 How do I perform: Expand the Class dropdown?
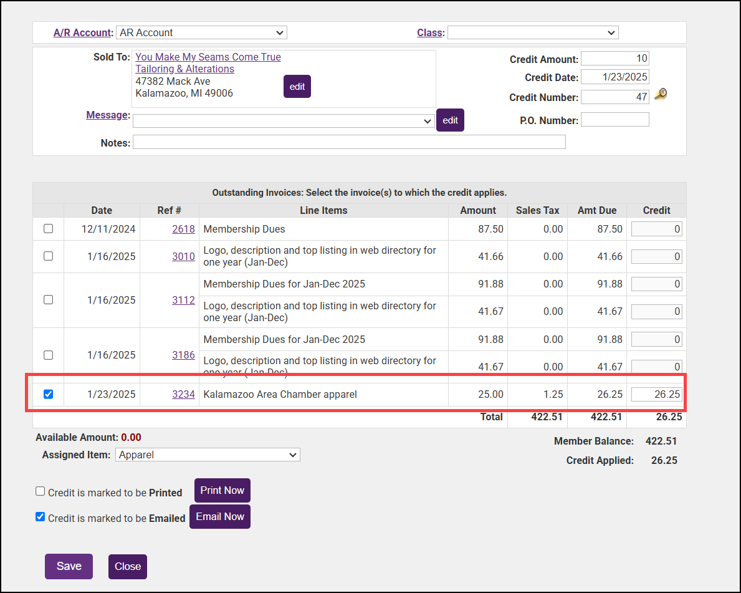(532, 32)
